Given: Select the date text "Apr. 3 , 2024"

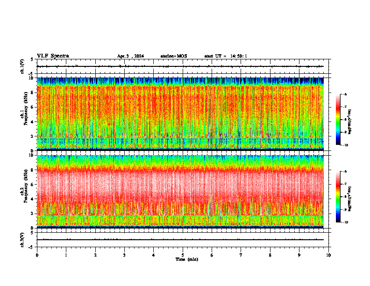Looking at the screenshot, I should [x=130, y=56].
